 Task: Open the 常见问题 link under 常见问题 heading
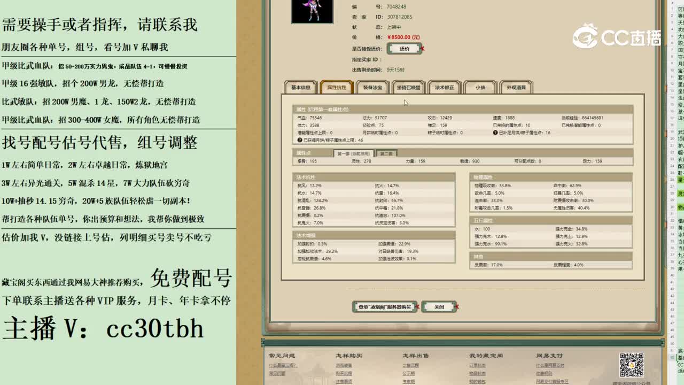tap(277, 373)
